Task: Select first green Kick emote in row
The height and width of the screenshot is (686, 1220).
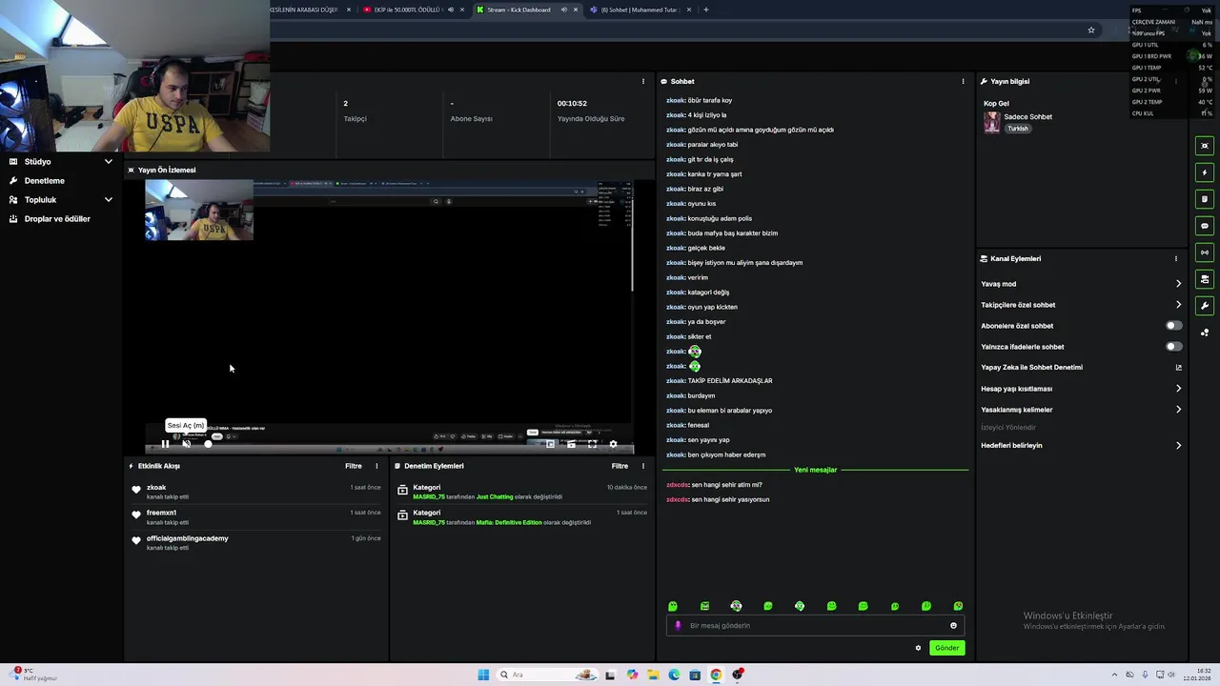Action: (673, 606)
